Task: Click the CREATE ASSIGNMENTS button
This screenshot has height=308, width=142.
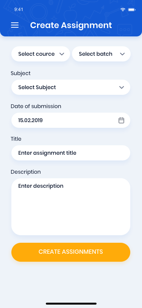Action: coord(71,252)
